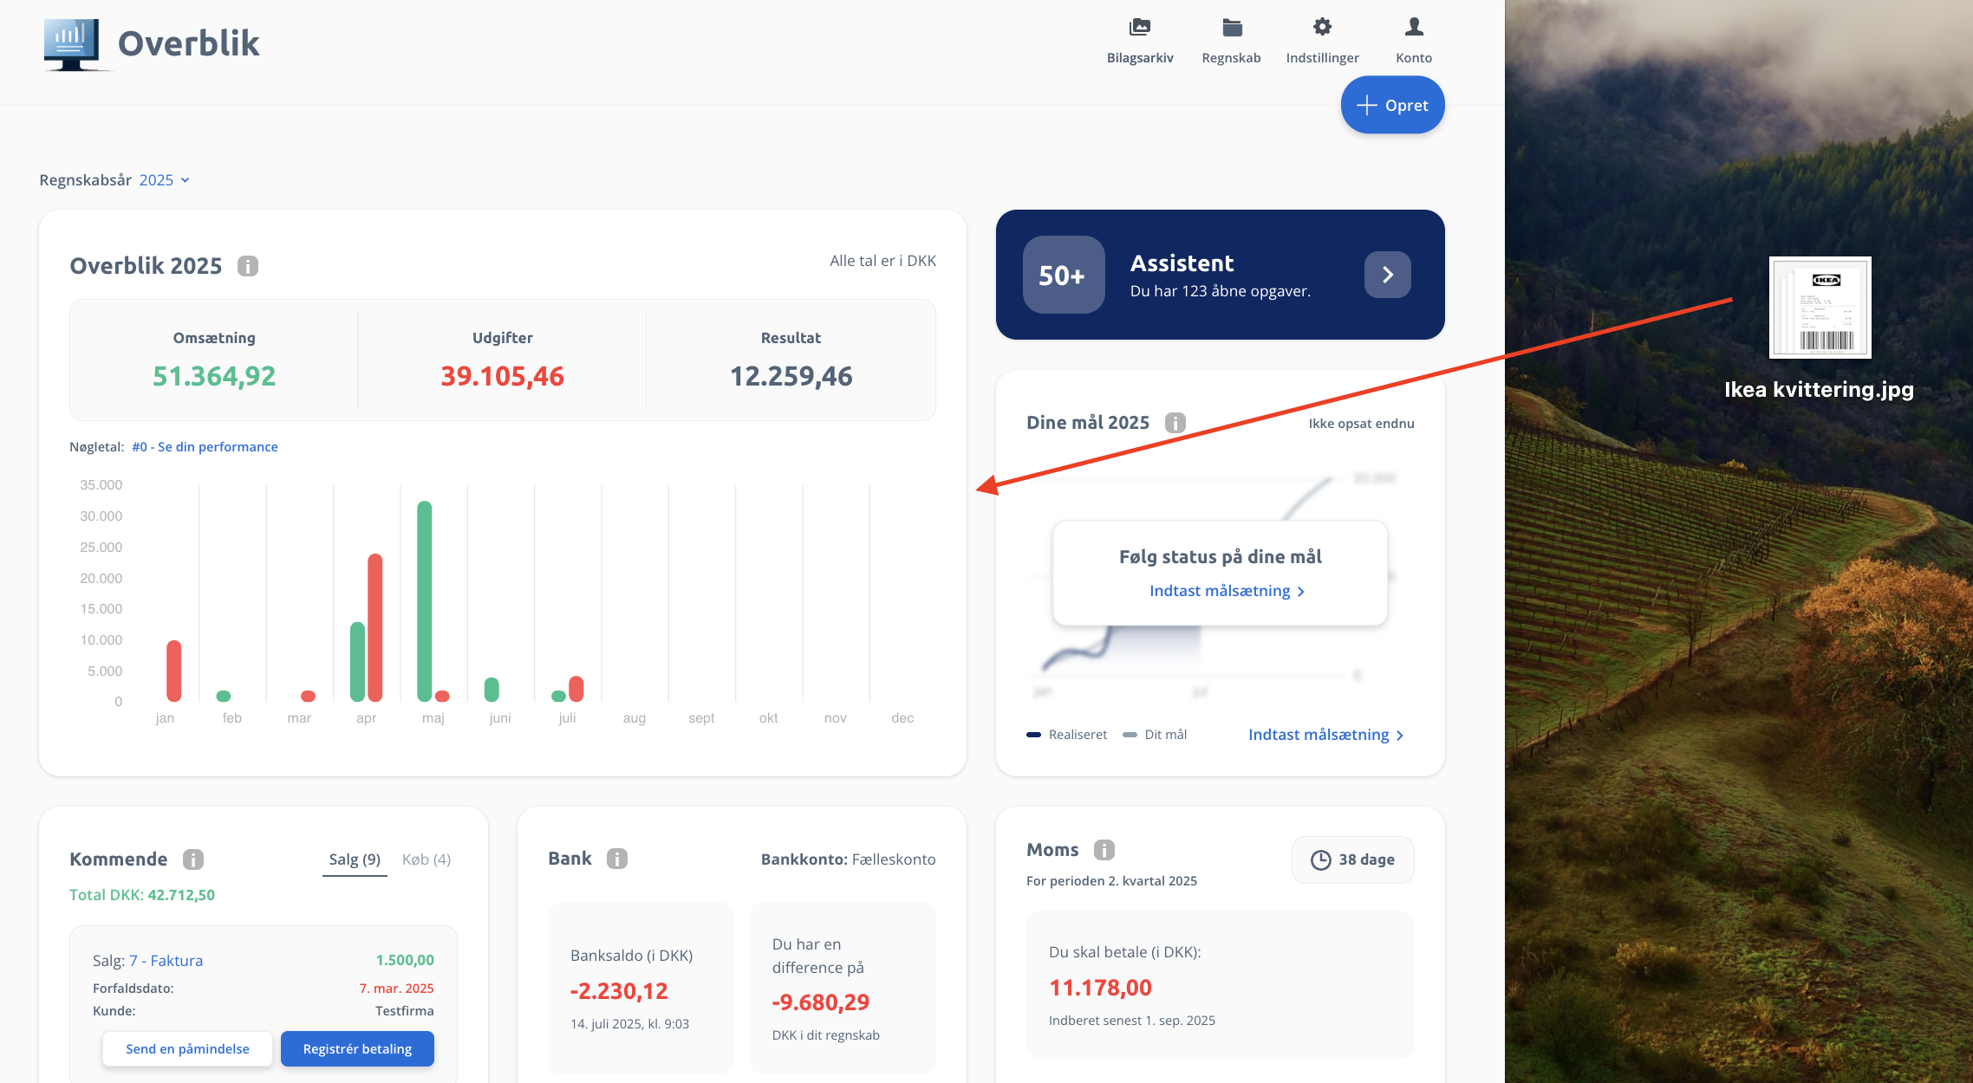1973x1083 pixels.
Task: Open '#0 - Se din performance' link
Action: [x=205, y=447]
